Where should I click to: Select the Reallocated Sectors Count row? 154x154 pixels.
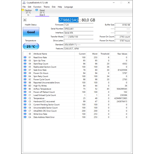click(x=75, y=67)
